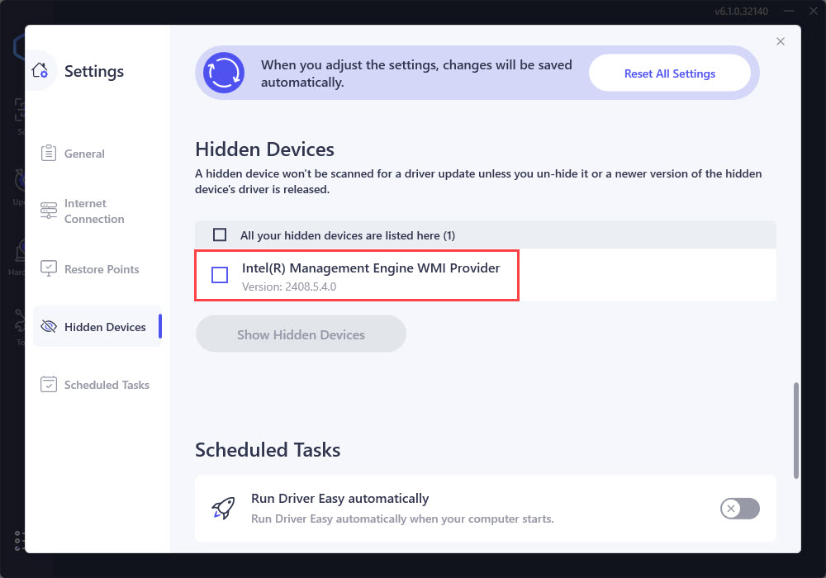Viewport: 826px width, 578px height.
Task: Click the Internet Connection server icon
Action: click(49, 211)
